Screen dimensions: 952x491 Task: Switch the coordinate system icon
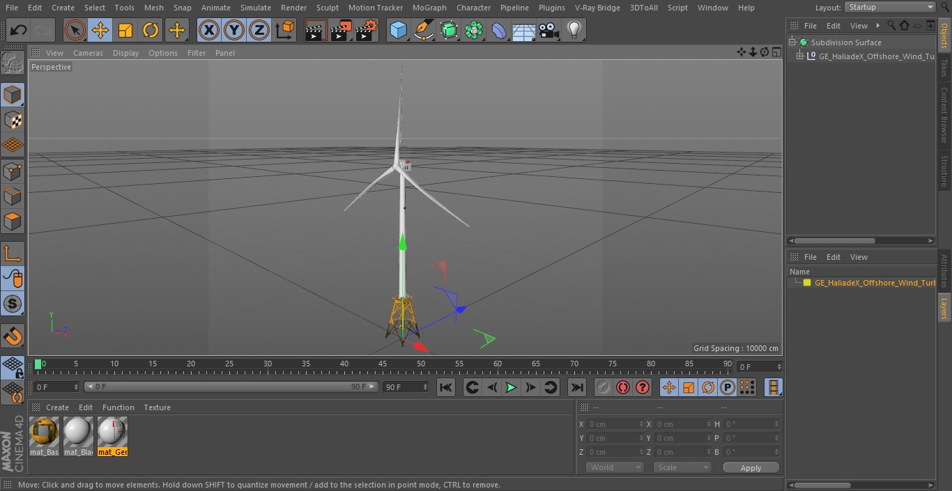coord(285,31)
